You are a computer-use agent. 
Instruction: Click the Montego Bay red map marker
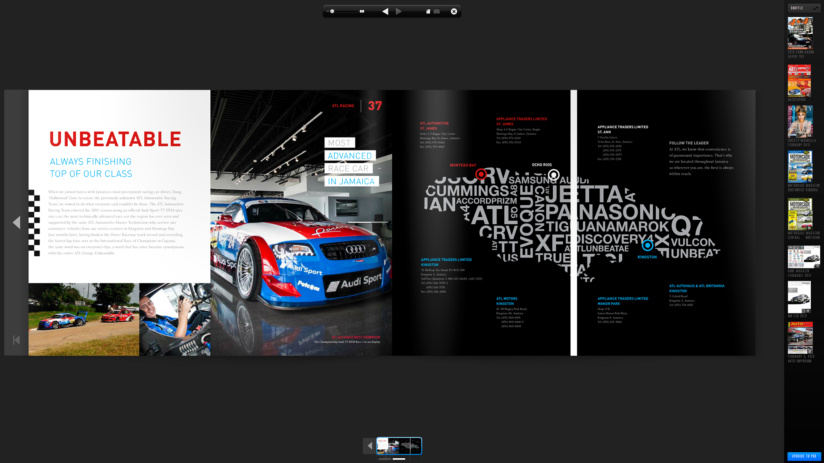[x=481, y=174]
